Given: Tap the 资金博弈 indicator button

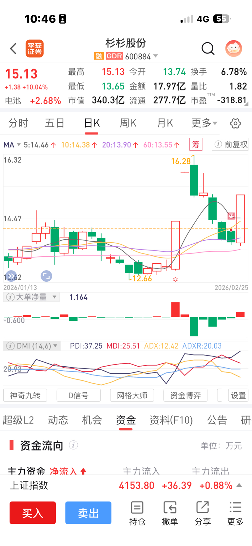Looking at the screenshot, I should pos(185,395).
